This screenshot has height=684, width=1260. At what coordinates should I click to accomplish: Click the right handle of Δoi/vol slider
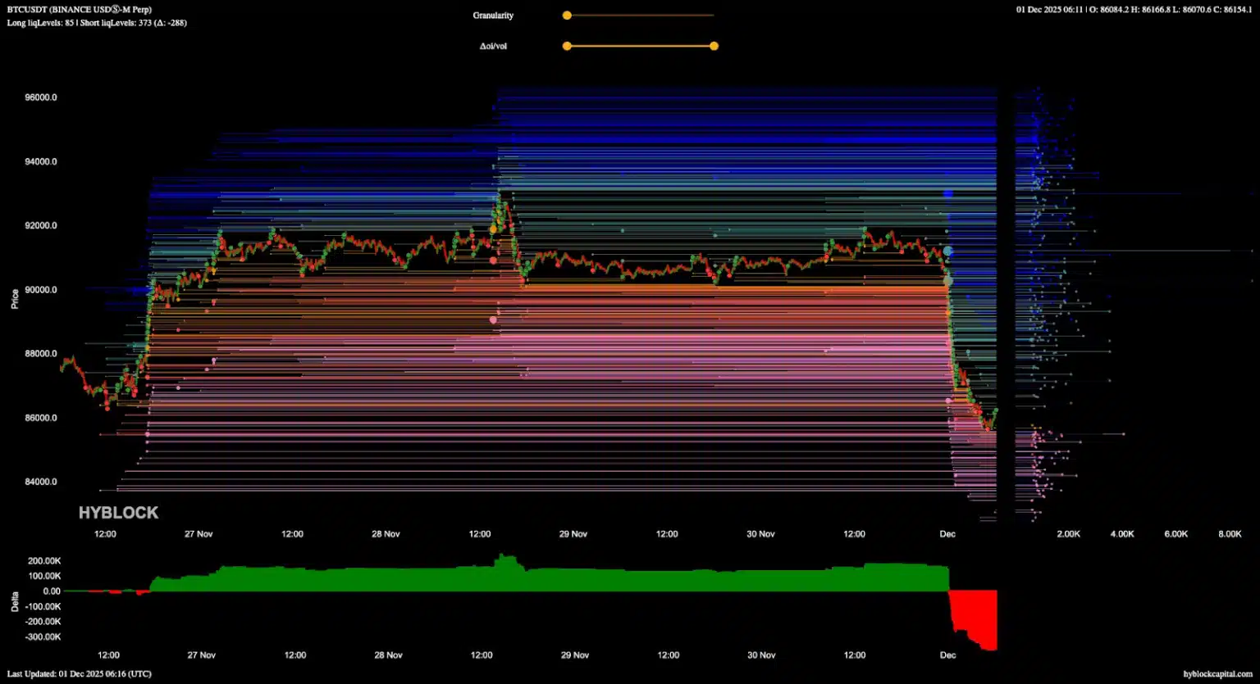pyautogui.click(x=714, y=46)
